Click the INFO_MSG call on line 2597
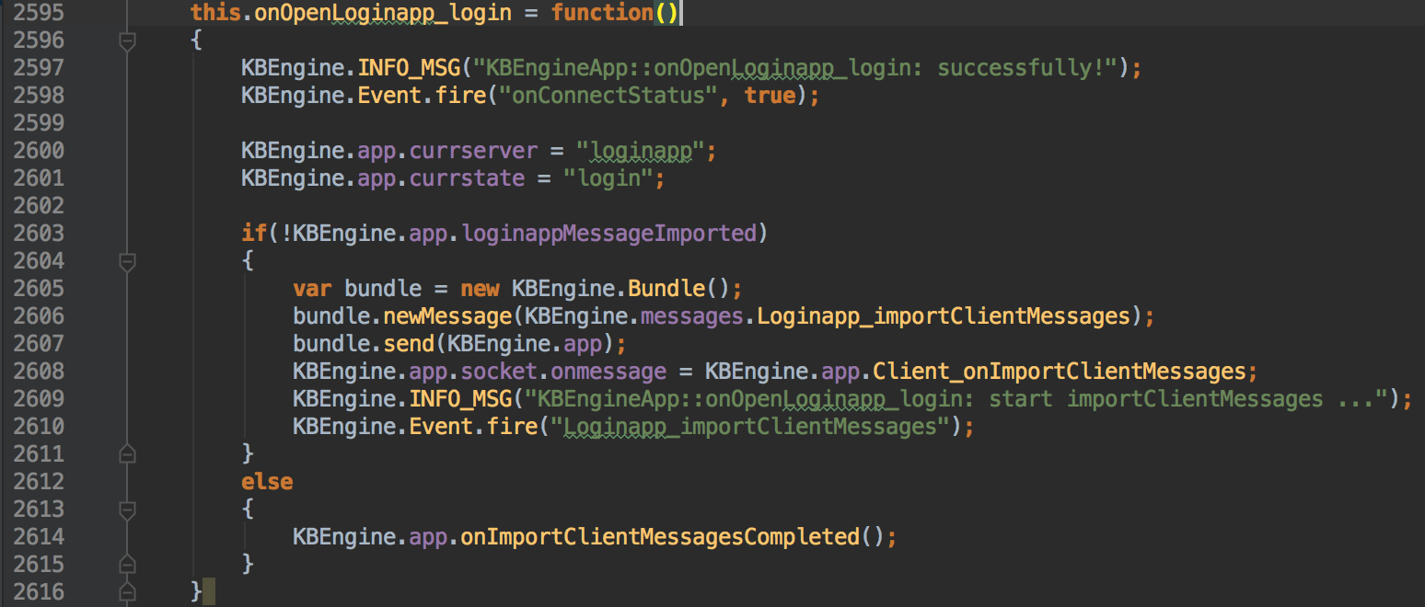This screenshot has height=607, width=1425. coord(408,67)
